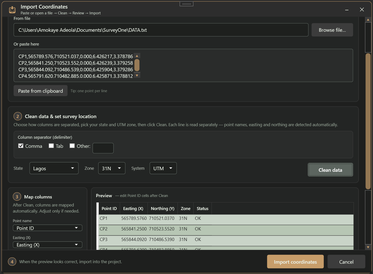Click the Zone column header
The image size is (373, 274).
click(x=186, y=209)
